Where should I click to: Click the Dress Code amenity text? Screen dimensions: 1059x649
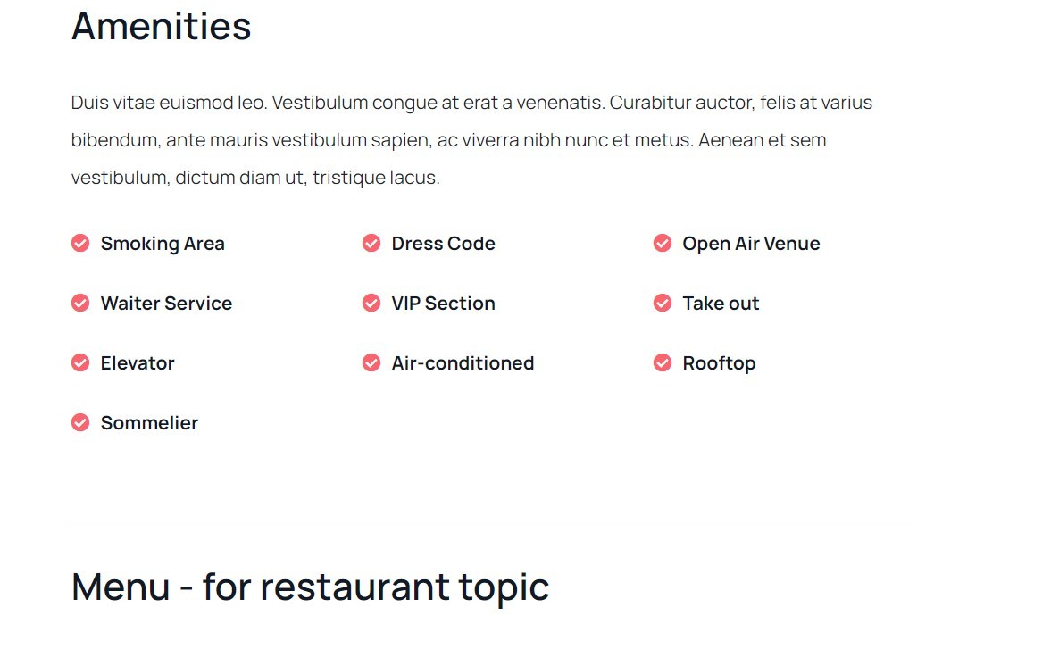coord(443,244)
